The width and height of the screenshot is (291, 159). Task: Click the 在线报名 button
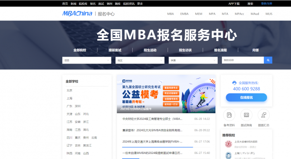pos(246,97)
